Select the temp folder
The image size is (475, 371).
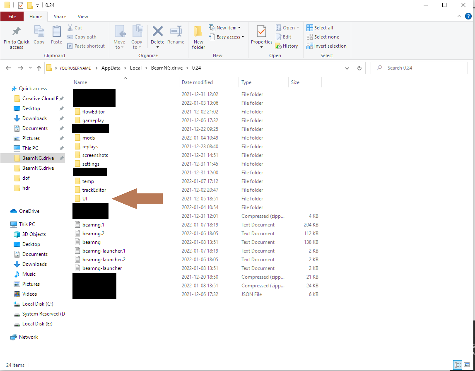(x=88, y=181)
